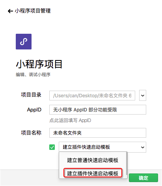Select 建立普通快速启动模板 option
This screenshot has width=162, height=186.
tap(93, 160)
